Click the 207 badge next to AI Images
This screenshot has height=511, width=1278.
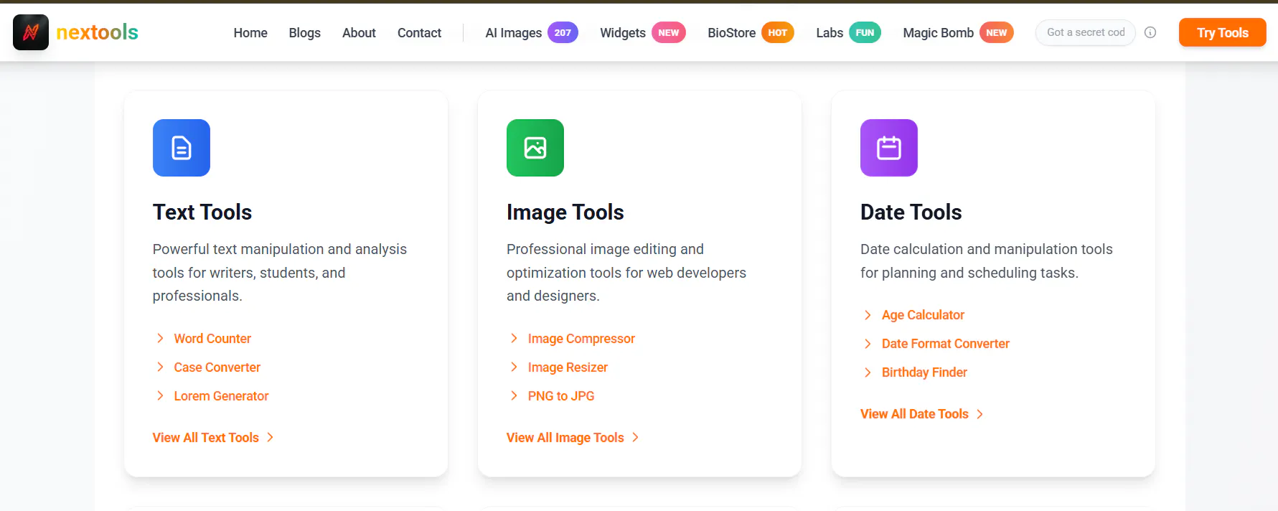pyautogui.click(x=563, y=32)
